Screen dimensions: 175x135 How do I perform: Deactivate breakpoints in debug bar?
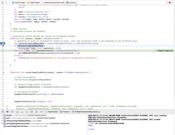tap(7, 112)
